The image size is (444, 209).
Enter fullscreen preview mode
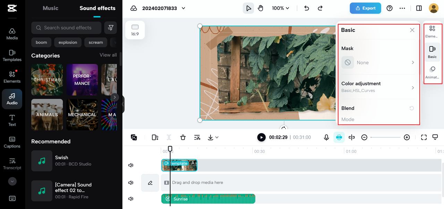424,137
